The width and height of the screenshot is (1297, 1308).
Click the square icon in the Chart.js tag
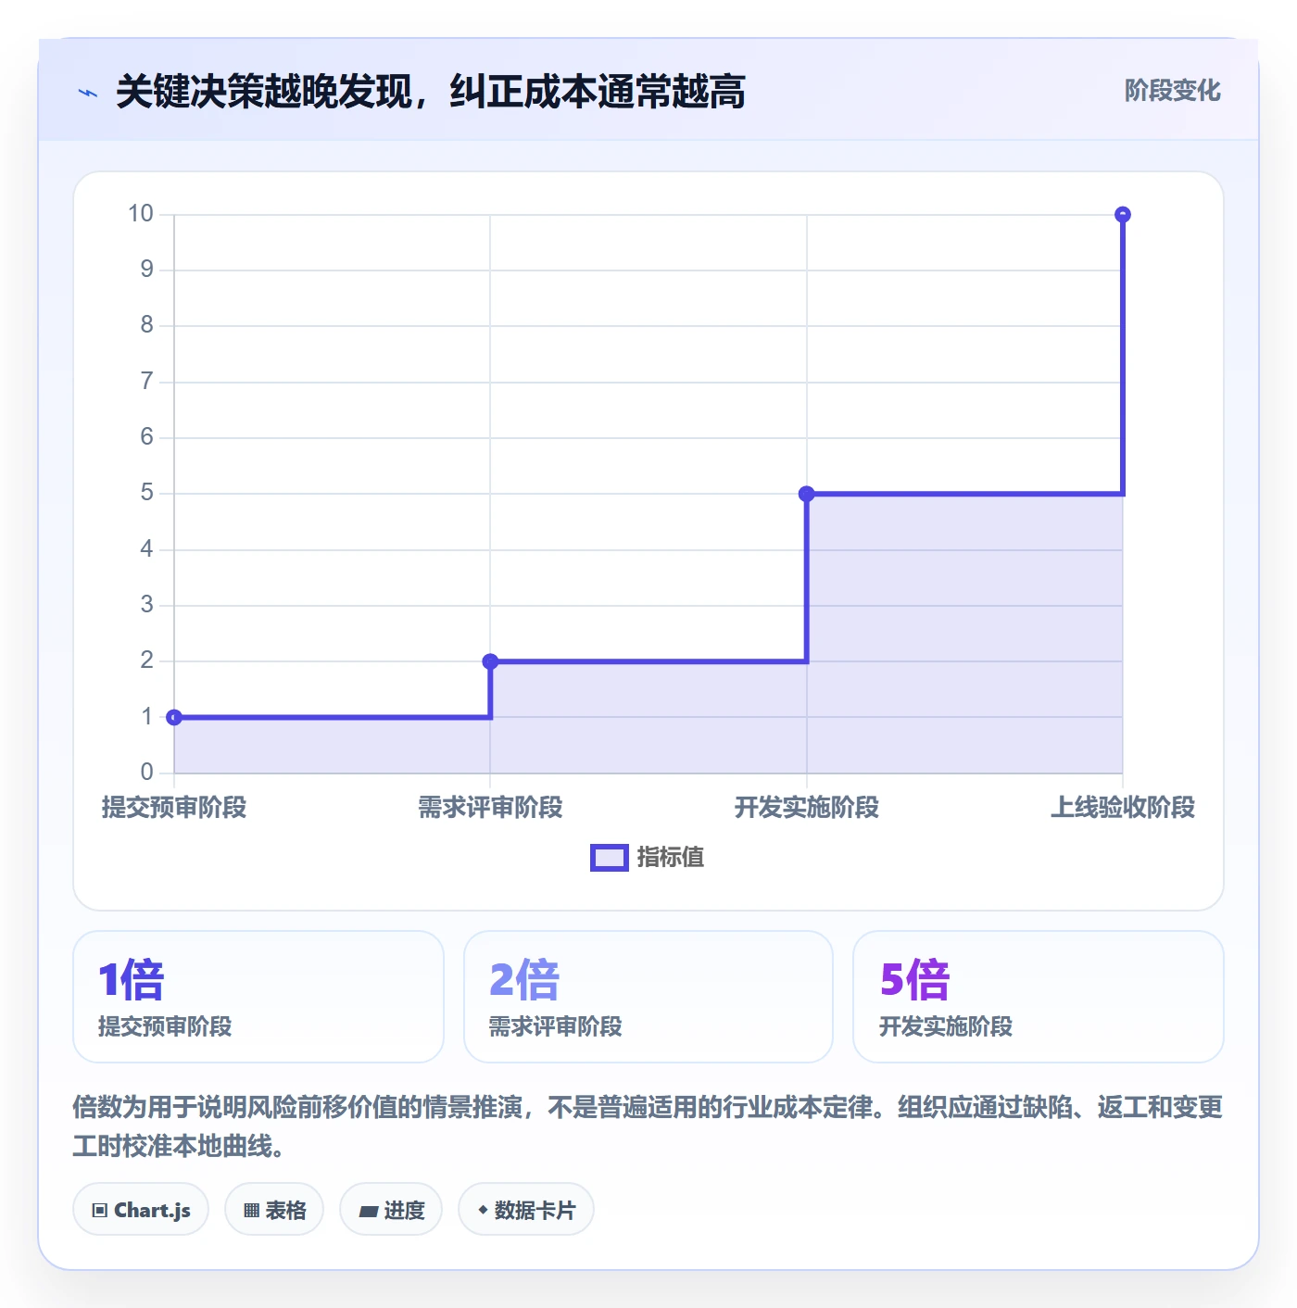pos(100,1211)
